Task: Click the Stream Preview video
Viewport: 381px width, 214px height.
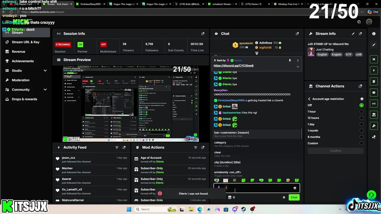Action: tap(131, 103)
